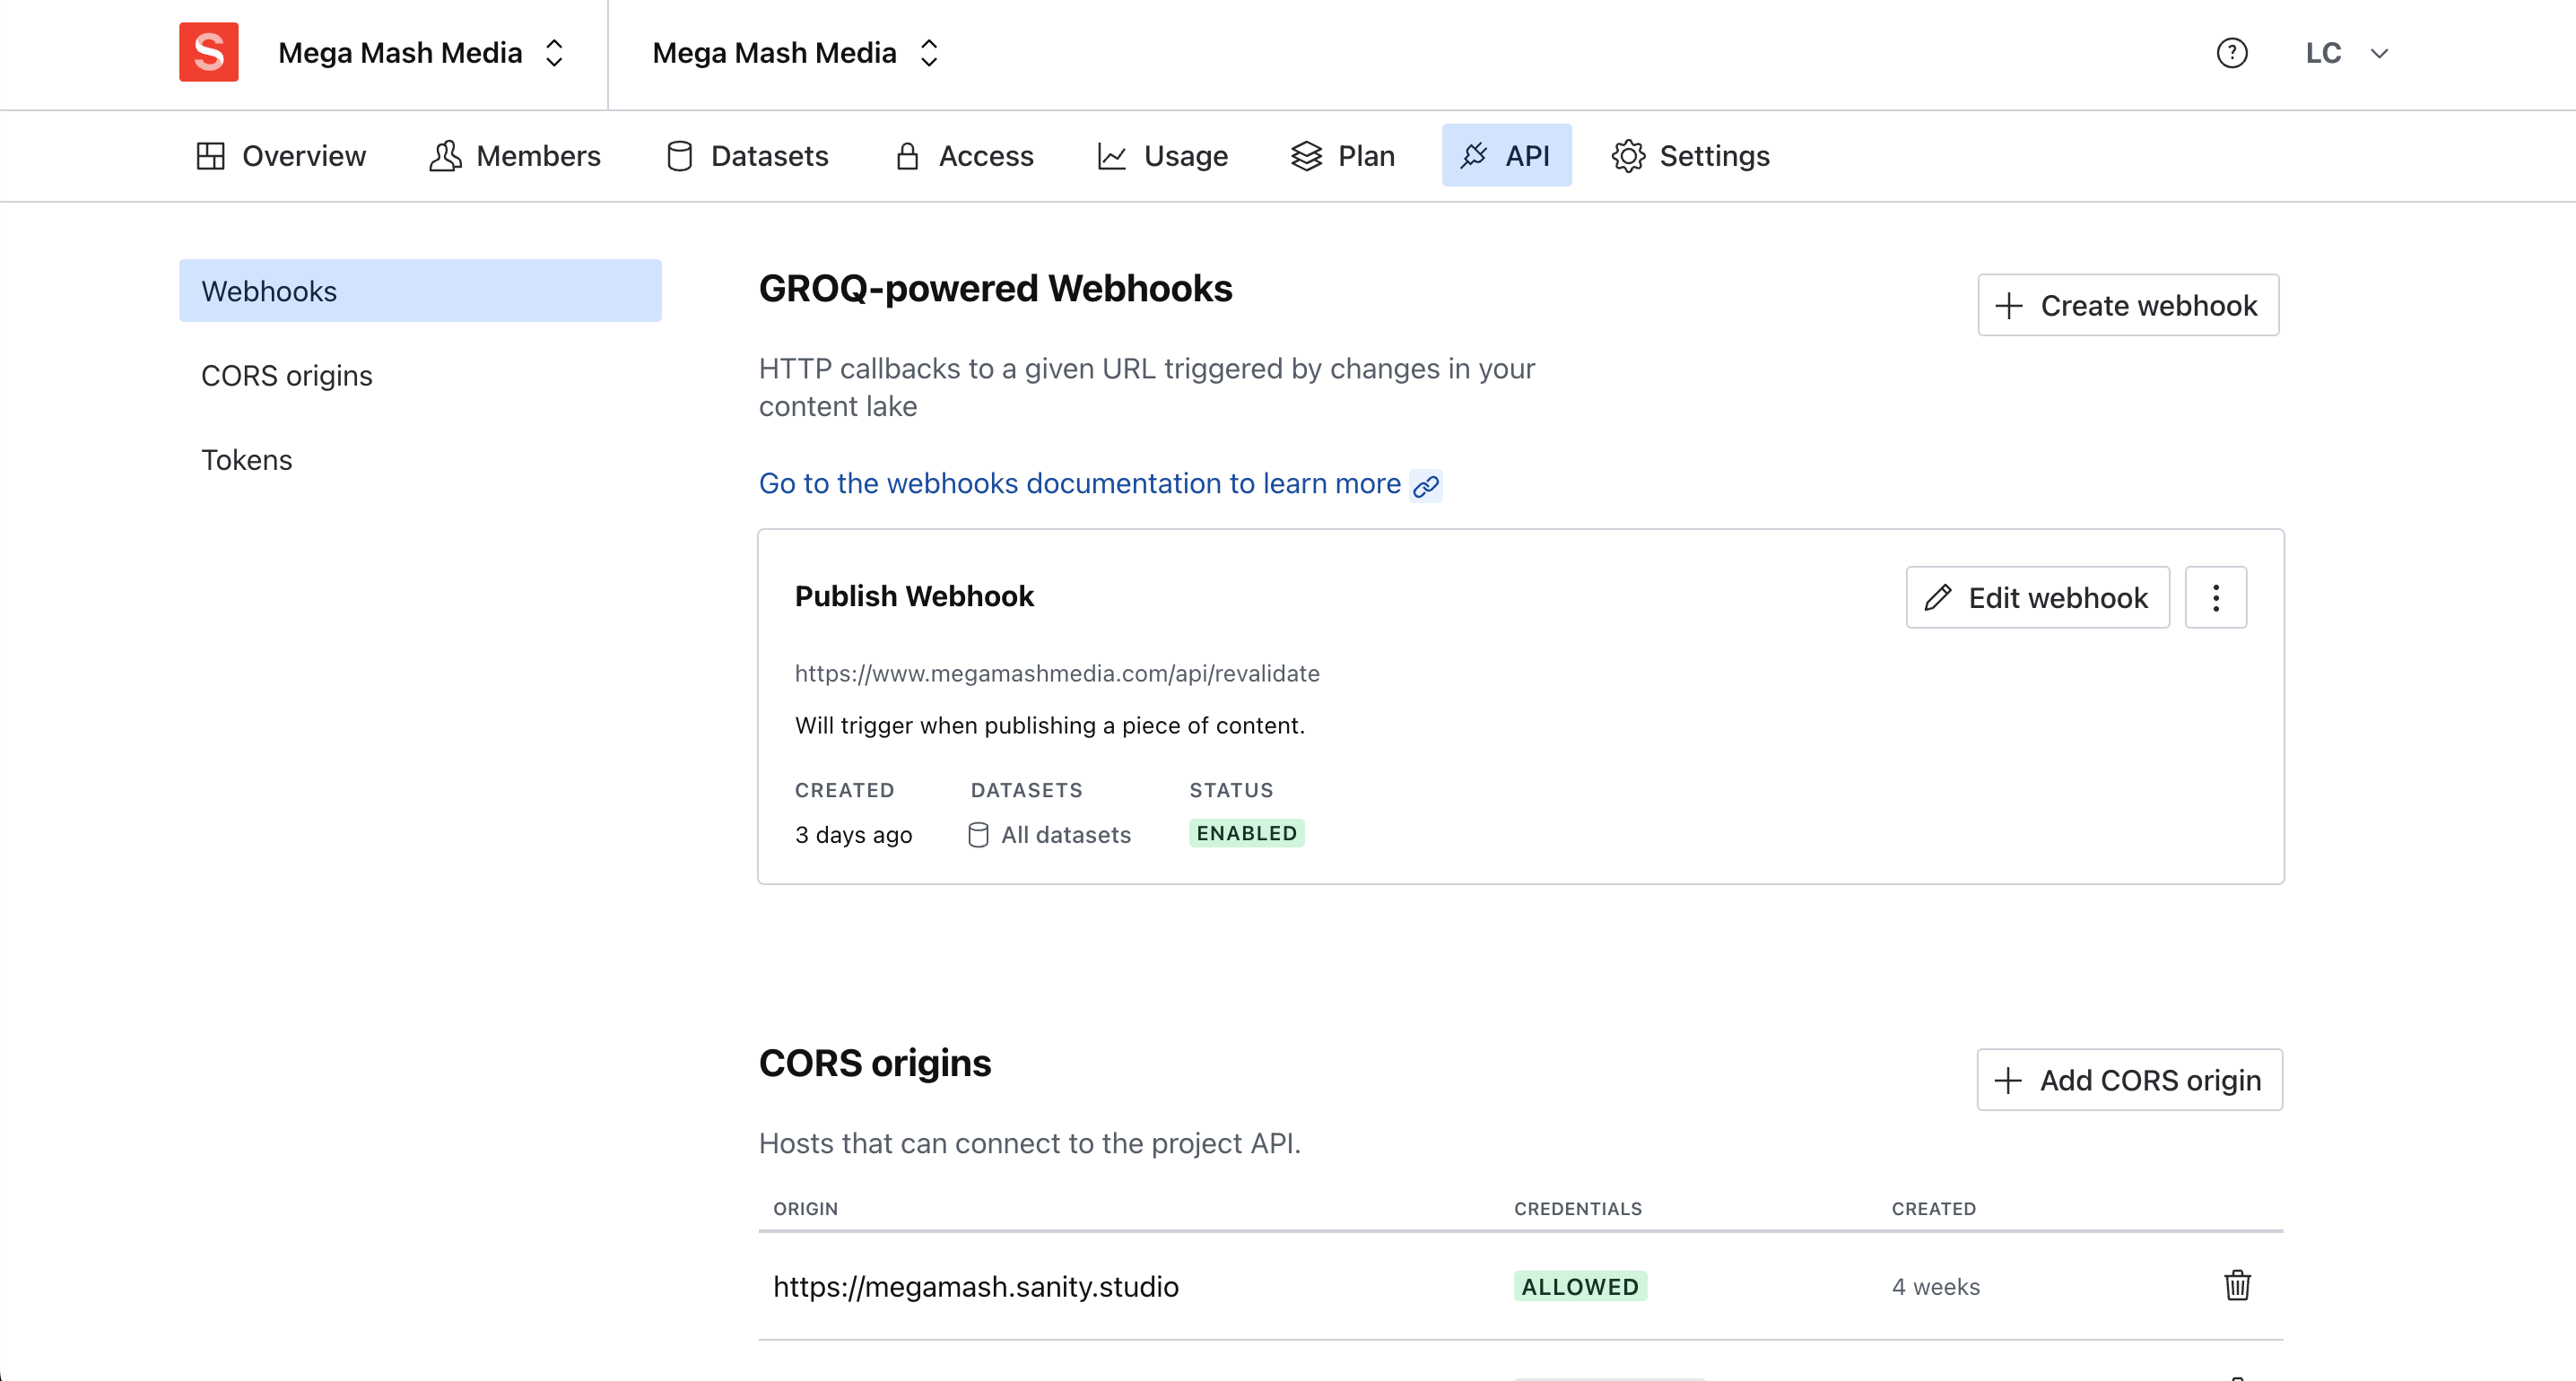Select the Access tab
The image size is (2576, 1381).
pyautogui.click(x=964, y=156)
